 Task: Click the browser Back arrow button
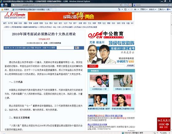point(2,5)
